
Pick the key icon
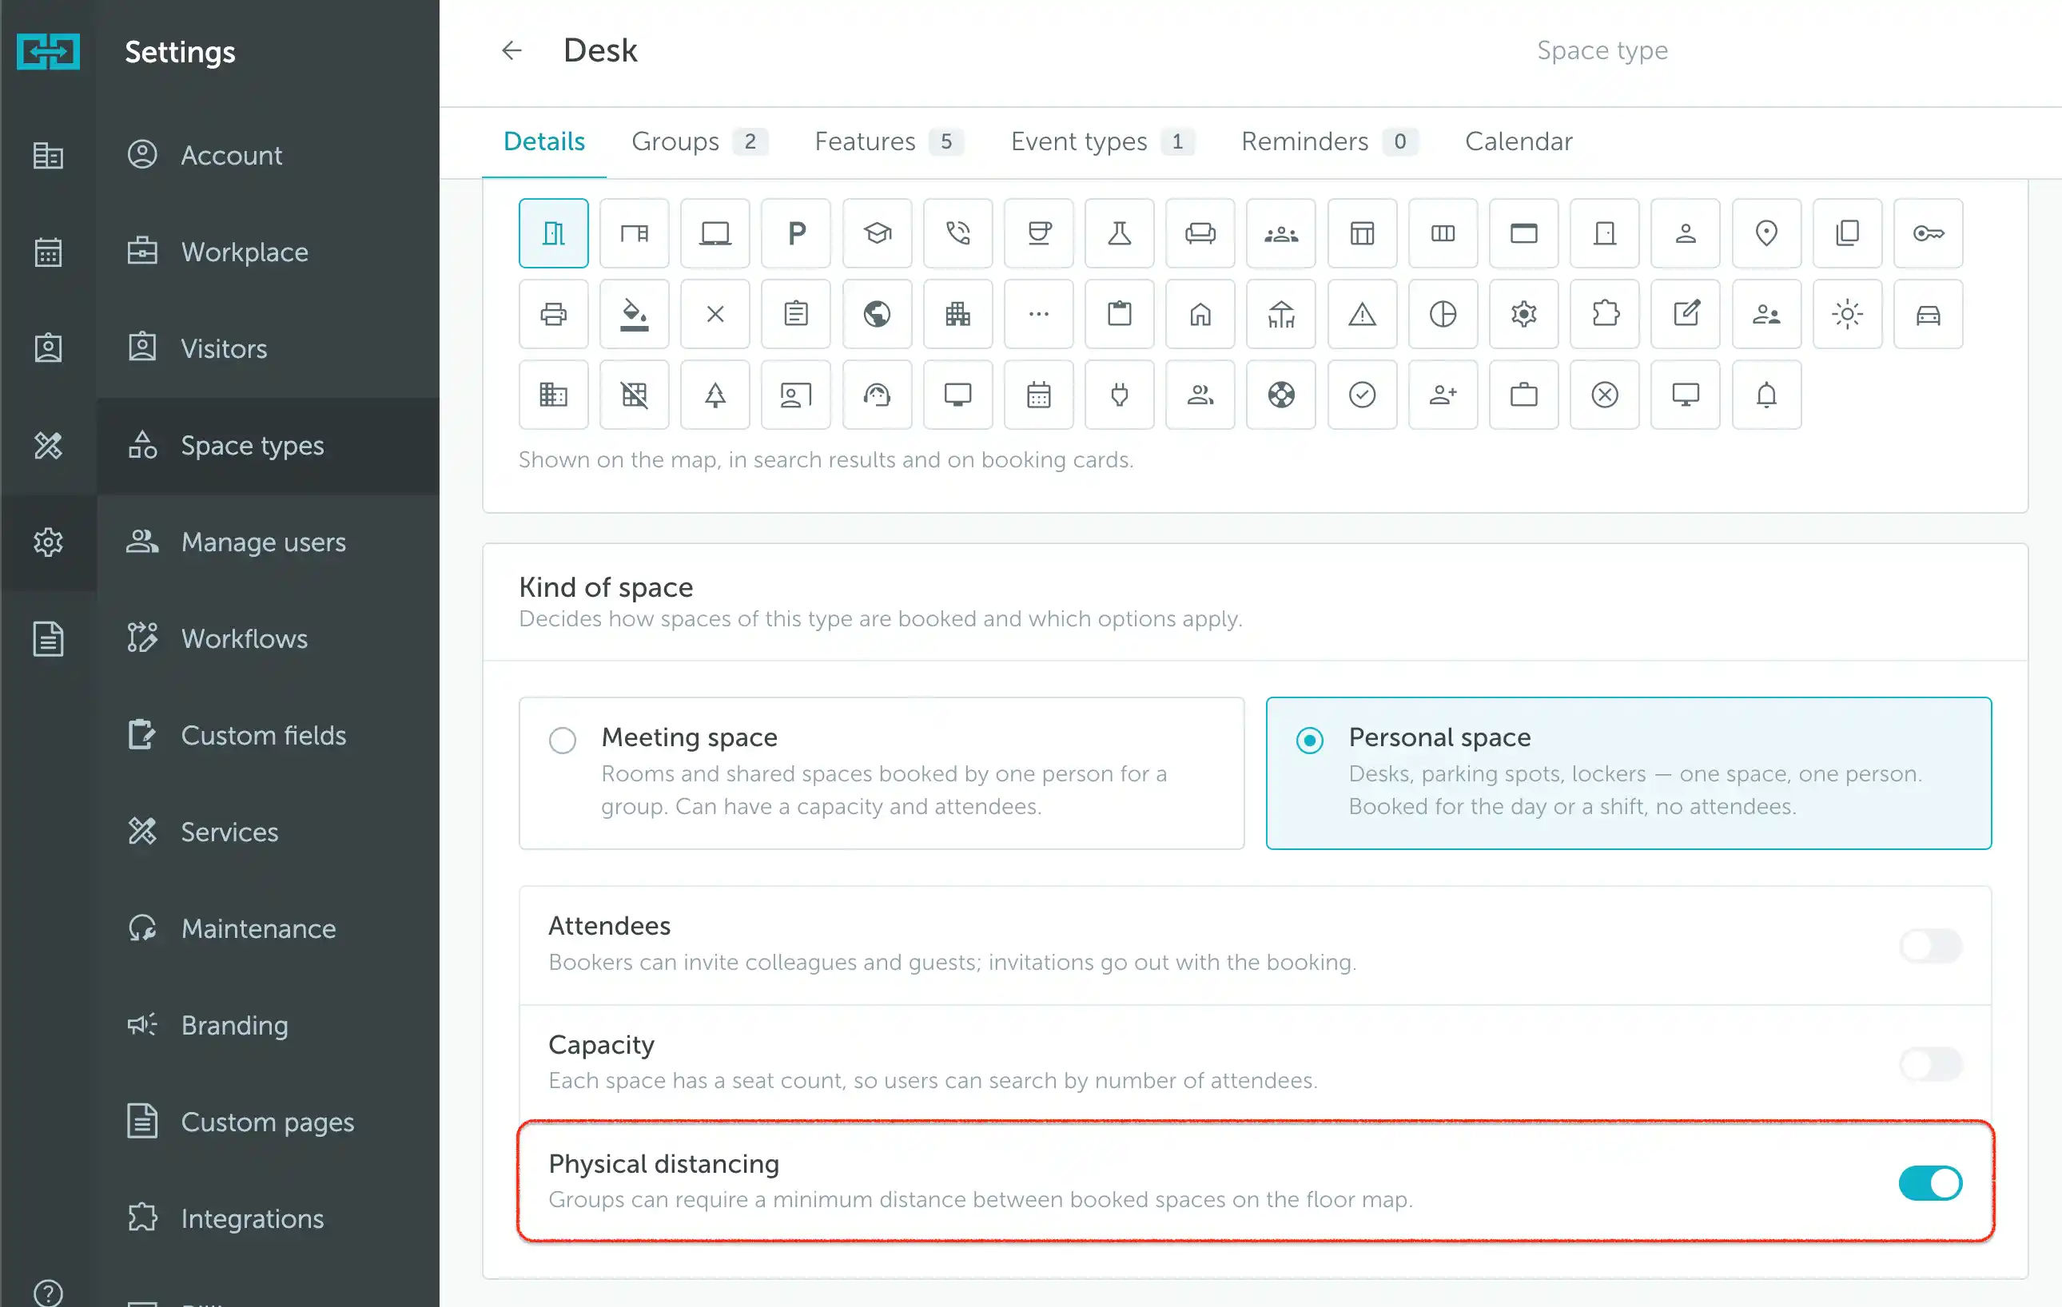1928,232
